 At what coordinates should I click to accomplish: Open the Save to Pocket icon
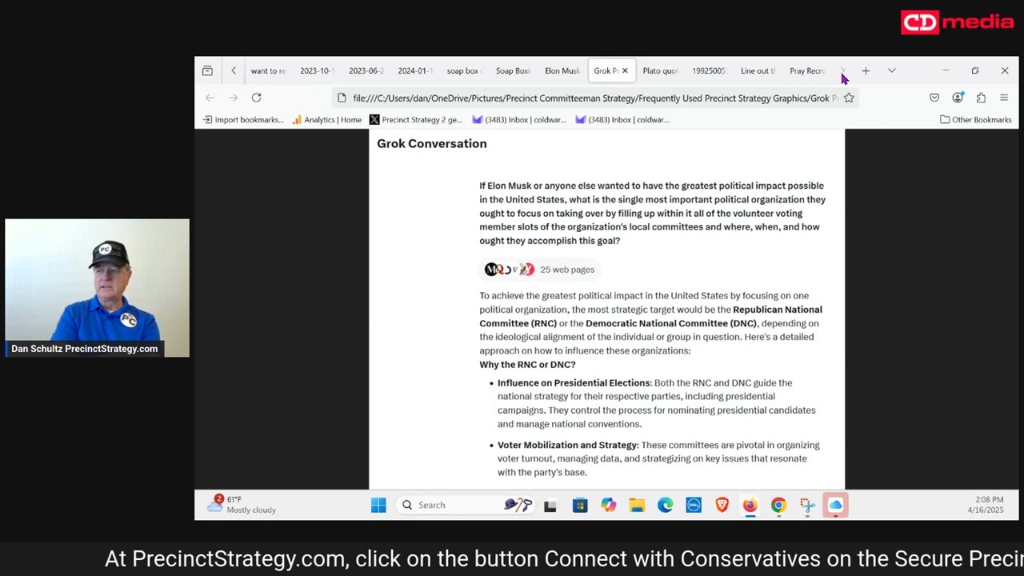click(x=934, y=98)
